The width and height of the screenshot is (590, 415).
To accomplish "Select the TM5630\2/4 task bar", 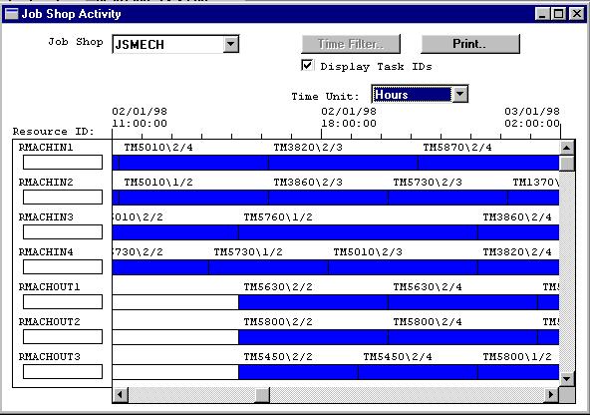I will click(x=462, y=302).
